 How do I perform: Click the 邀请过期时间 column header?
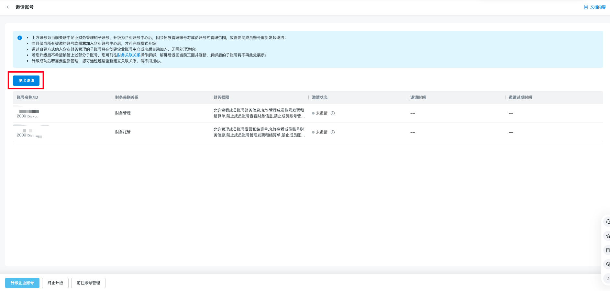pos(520,97)
